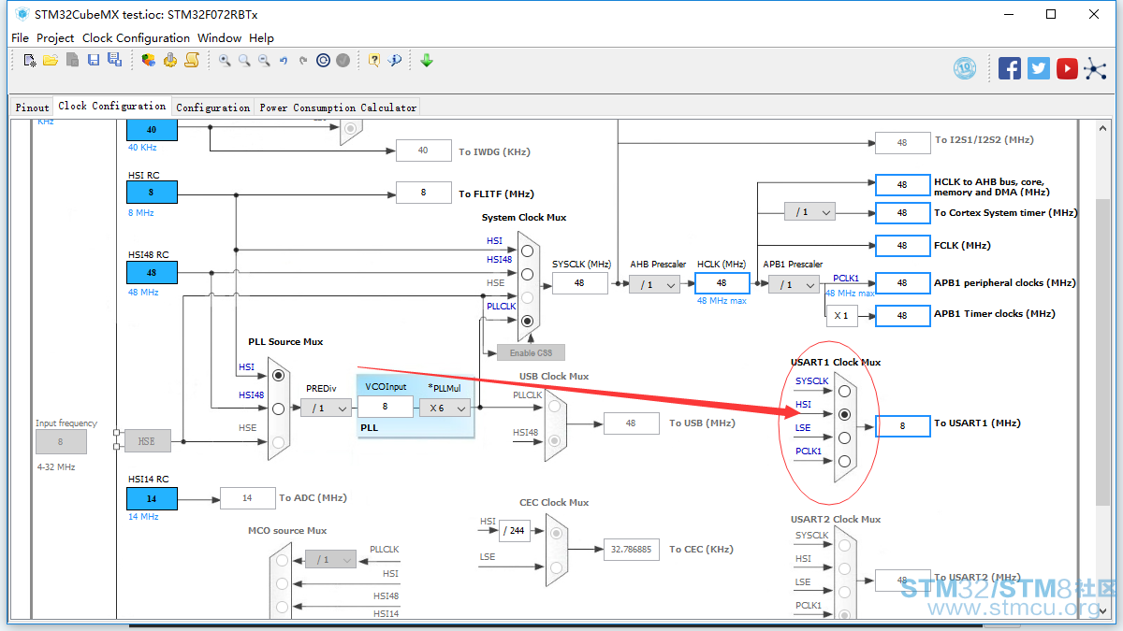Click the greyed-out document toolbar icon
This screenshot has height=631, width=1123.
click(x=72, y=60)
